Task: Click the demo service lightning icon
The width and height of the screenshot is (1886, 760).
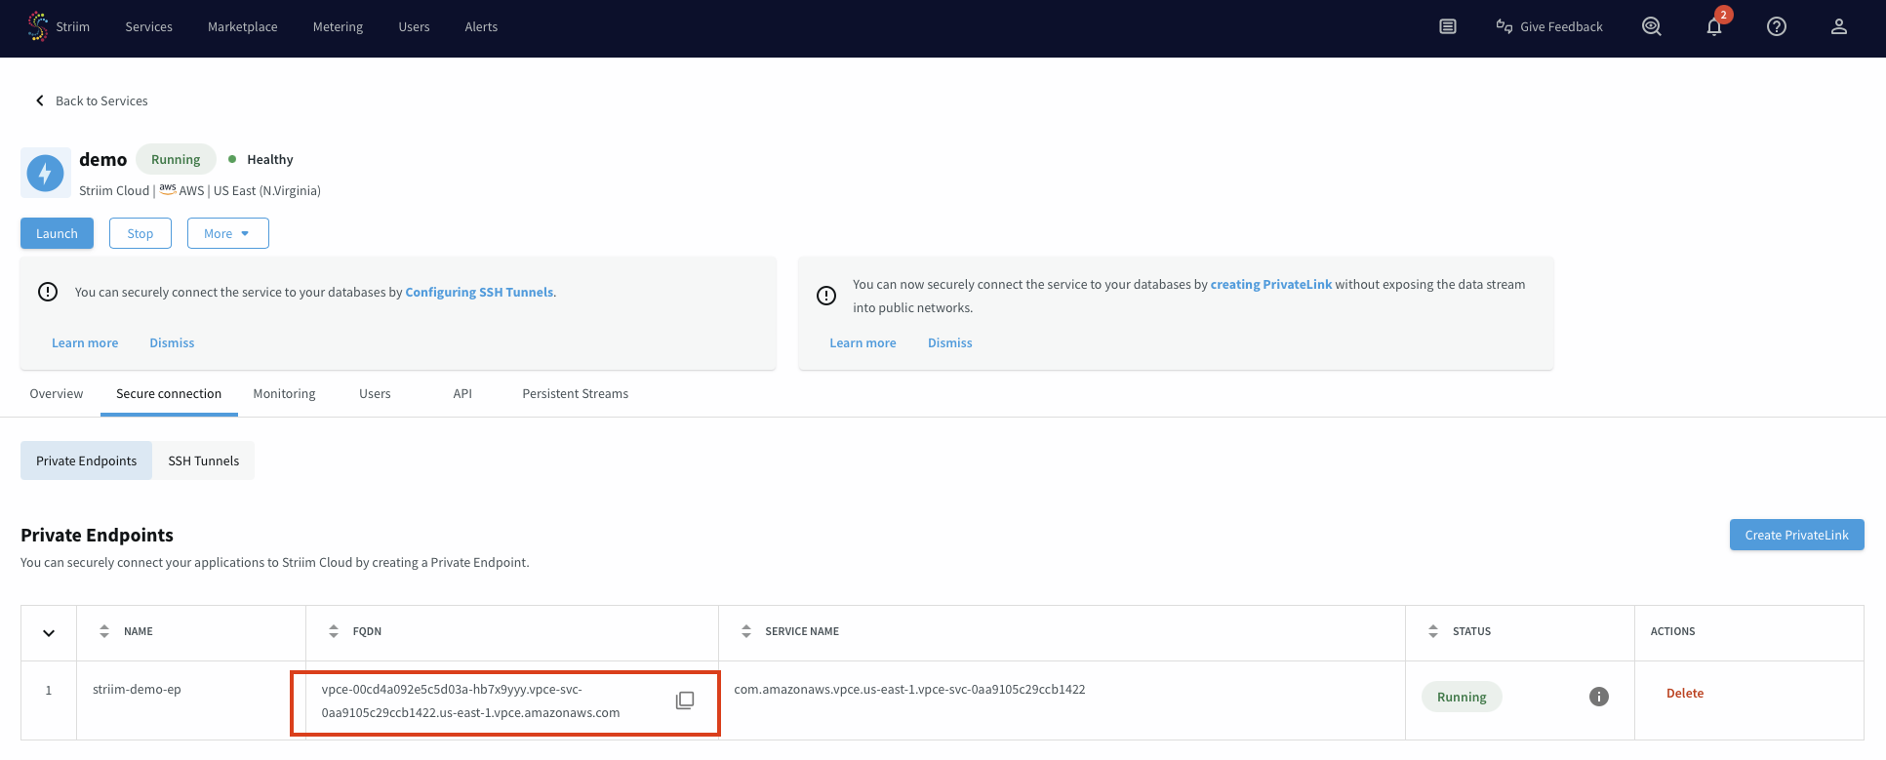Action: pyautogui.click(x=45, y=174)
